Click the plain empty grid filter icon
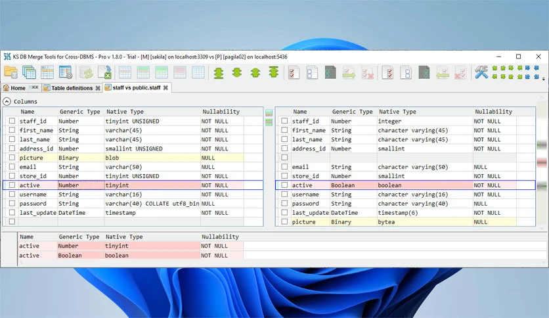 [x=198, y=72]
